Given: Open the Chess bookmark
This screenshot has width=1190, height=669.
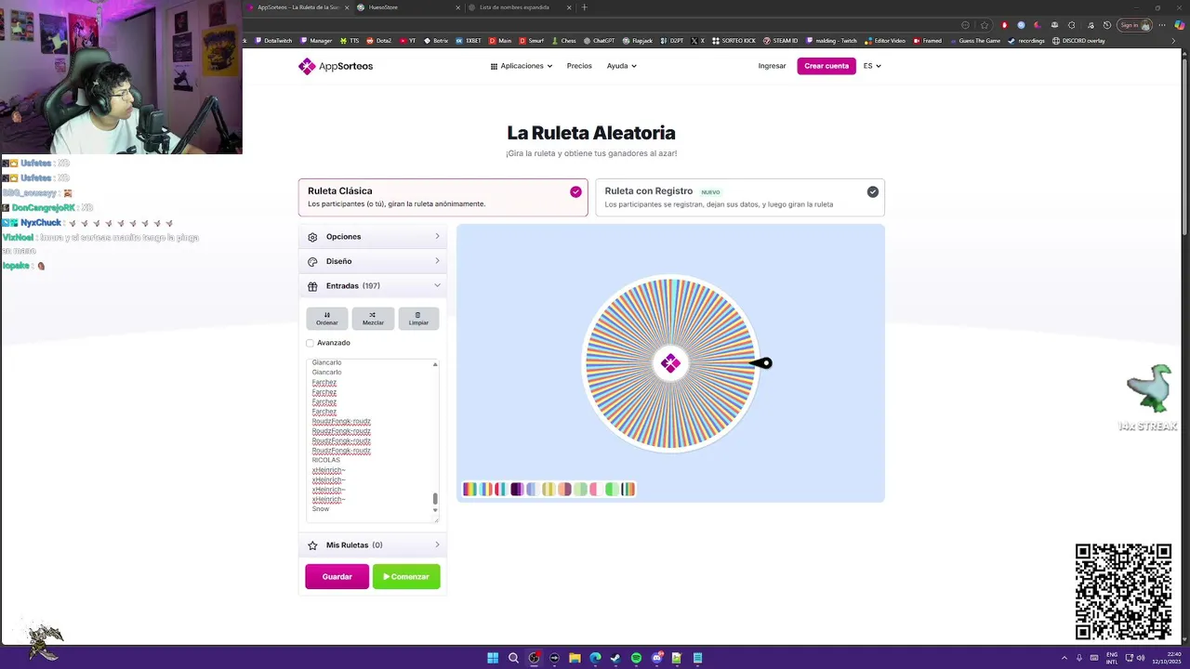Looking at the screenshot, I should [563, 41].
